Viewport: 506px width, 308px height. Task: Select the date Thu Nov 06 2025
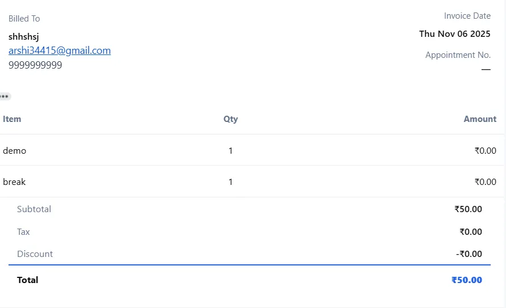coord(454,33)
